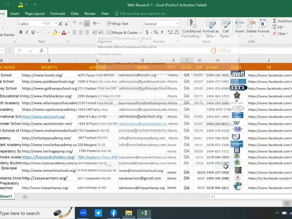Open Conditional Formatting menu
This screenshot has width=292, height=219.
pos(192,28)
